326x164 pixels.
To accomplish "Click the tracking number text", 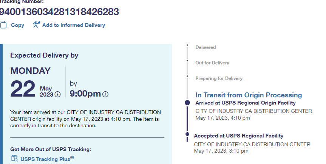I will pos(59,12).
